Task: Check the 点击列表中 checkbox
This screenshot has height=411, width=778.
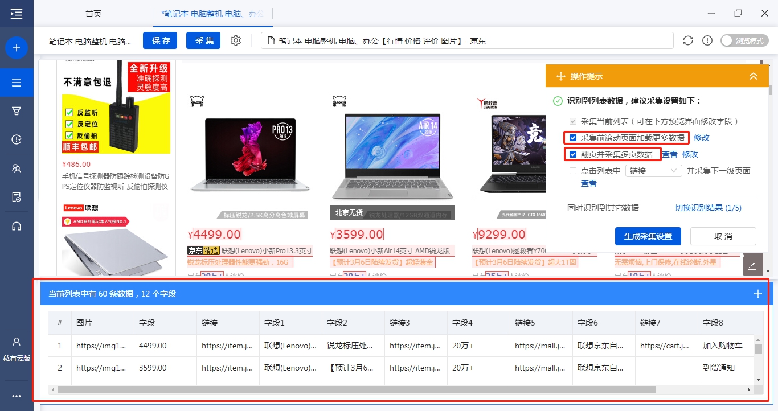Action: pos(573,171)
